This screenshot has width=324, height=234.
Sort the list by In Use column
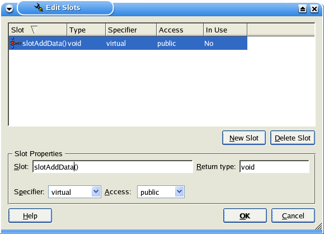pos(225,30)
